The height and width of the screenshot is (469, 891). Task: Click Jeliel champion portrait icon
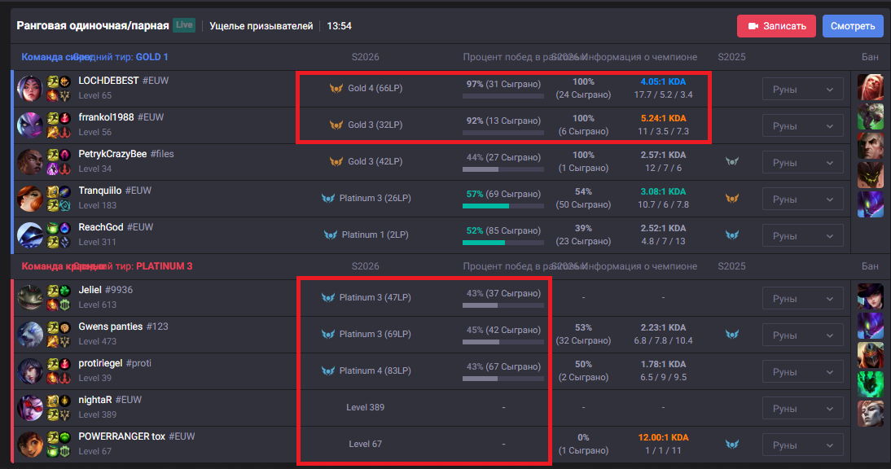coord(30,297)
